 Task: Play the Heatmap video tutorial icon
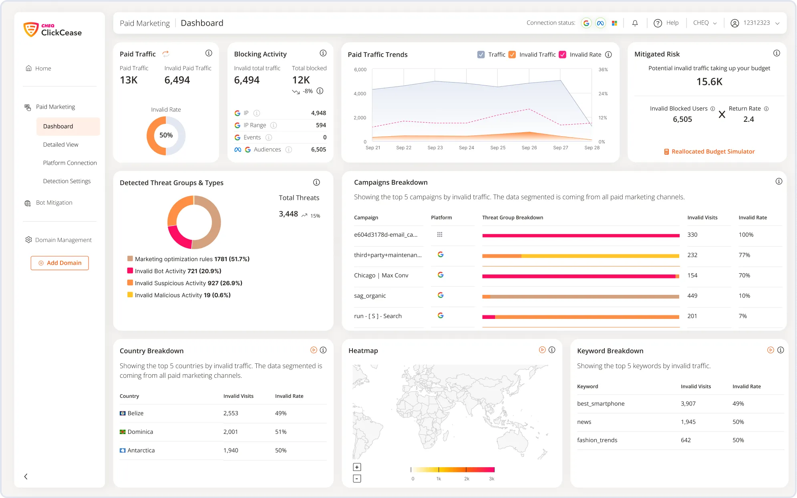pos(542,350)
